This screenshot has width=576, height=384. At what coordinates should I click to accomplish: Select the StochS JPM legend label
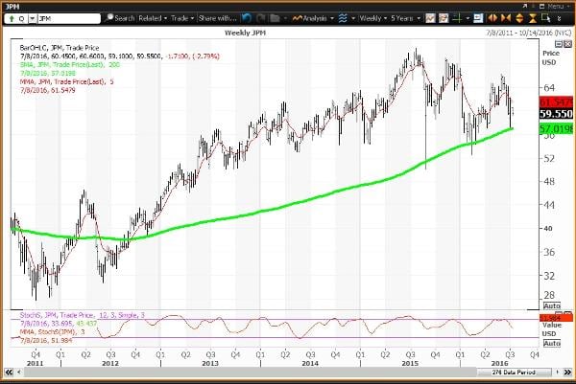[x=83, y=315]
